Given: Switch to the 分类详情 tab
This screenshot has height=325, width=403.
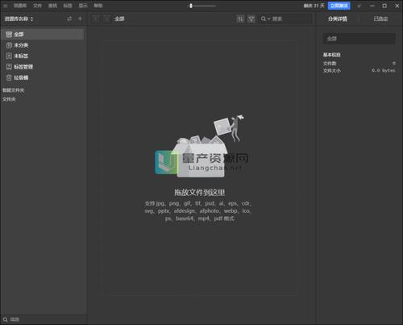Looking at the screenshot, I should pos(338,19).
